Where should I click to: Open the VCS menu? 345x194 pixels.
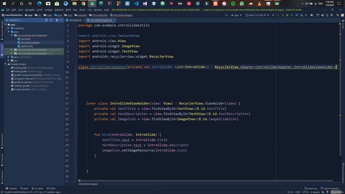89,10
